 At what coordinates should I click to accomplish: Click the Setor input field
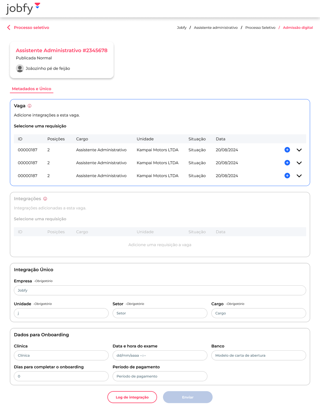[160, 313]
